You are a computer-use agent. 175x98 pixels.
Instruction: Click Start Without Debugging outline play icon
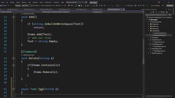coord(63,5)
